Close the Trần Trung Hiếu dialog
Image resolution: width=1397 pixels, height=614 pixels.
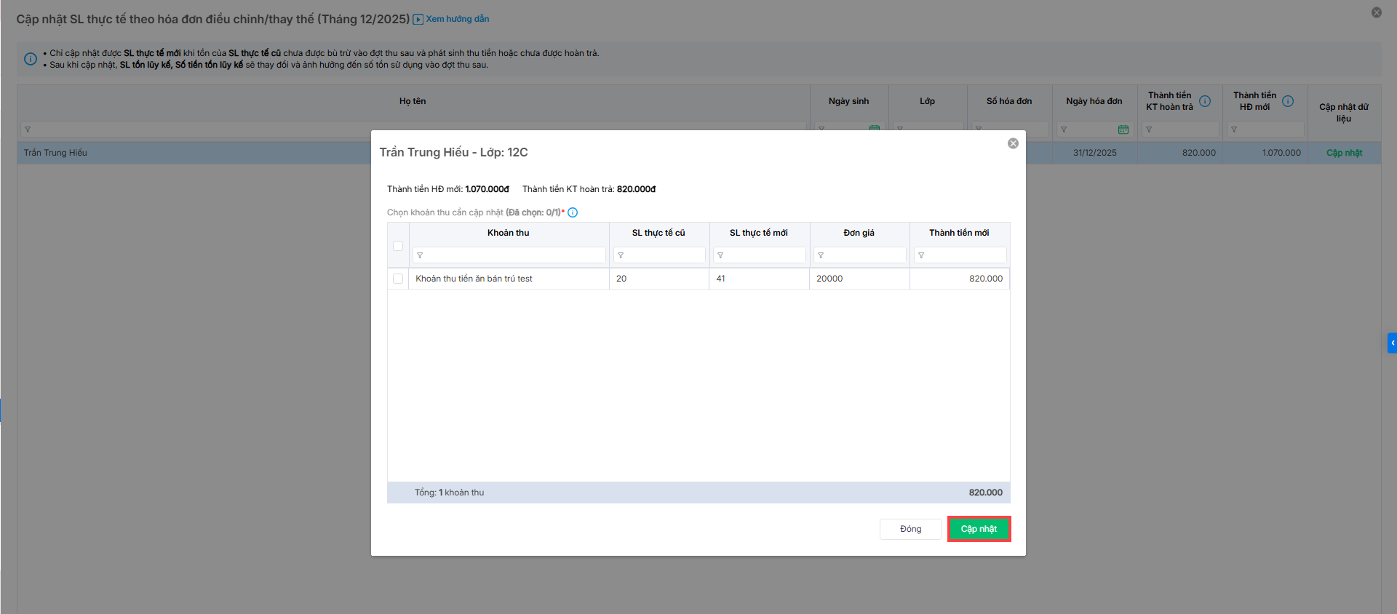pos(1013,143)
